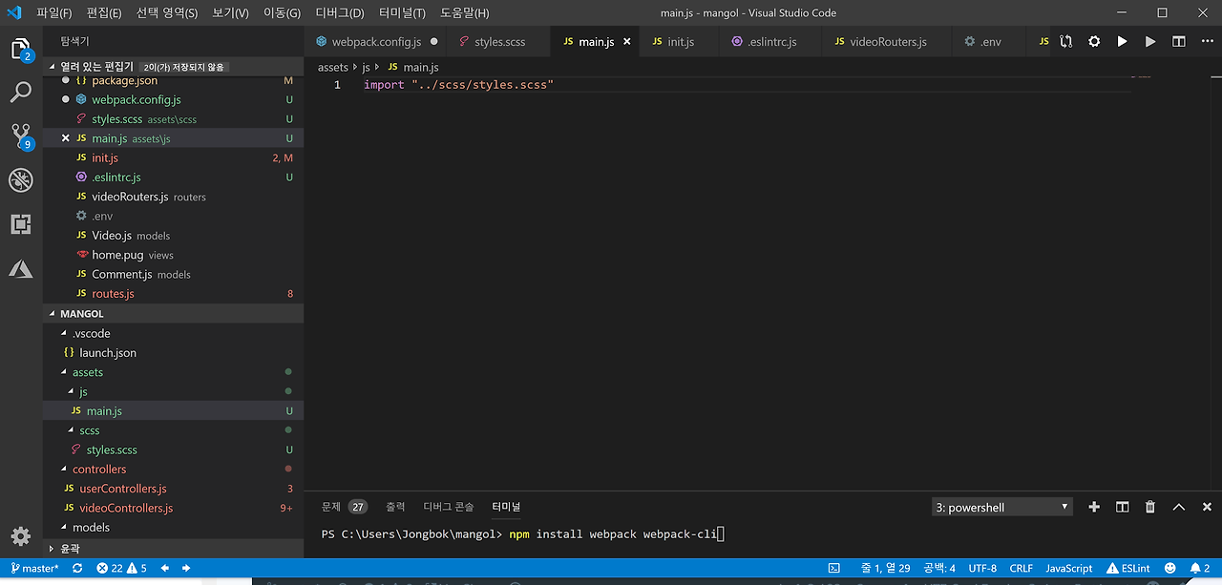The height and width of the screenshot is (585, 1222).
Task: Split the terminal panel
Action: point(1123,508)
